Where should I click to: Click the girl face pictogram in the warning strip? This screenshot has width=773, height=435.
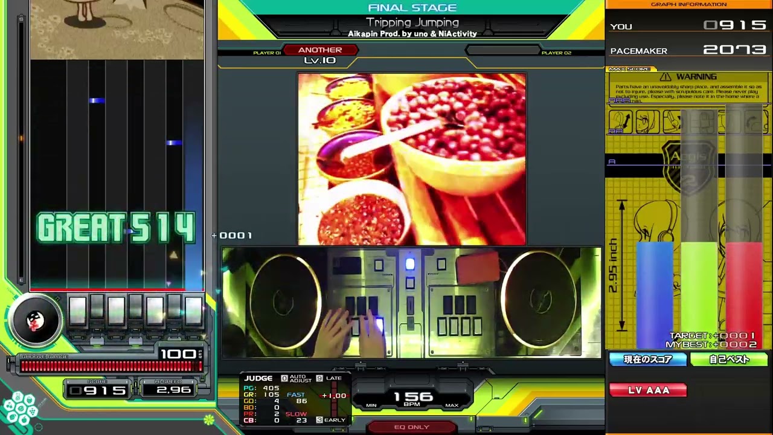pos(647,122)
